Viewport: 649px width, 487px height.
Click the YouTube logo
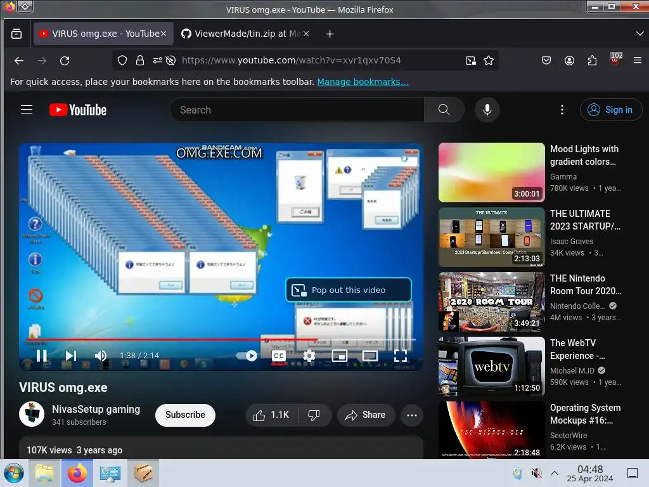[x=78, y=110]
